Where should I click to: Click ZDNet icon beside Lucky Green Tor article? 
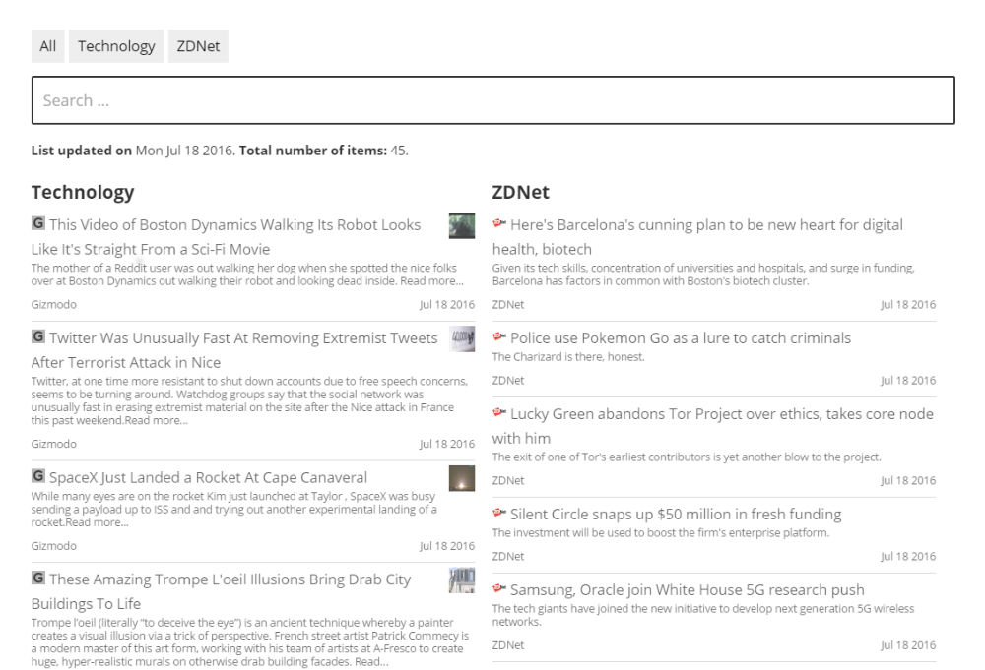point(499,412)
